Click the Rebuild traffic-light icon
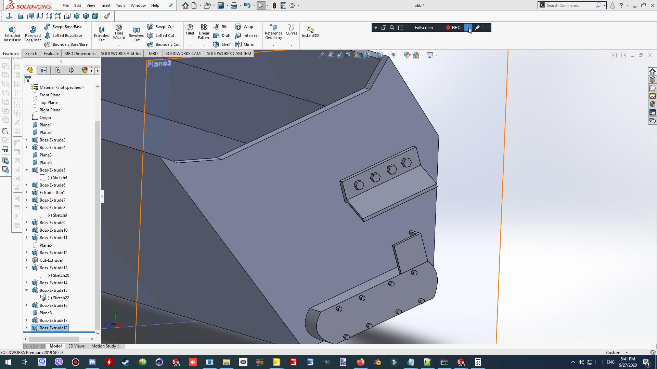 [x=274, y=5]
